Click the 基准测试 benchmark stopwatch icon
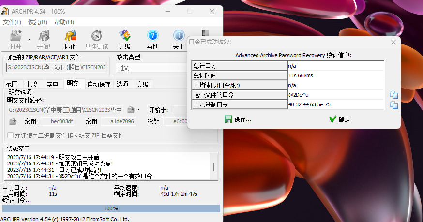The image size is (423, 222). [x=96, y=35]
